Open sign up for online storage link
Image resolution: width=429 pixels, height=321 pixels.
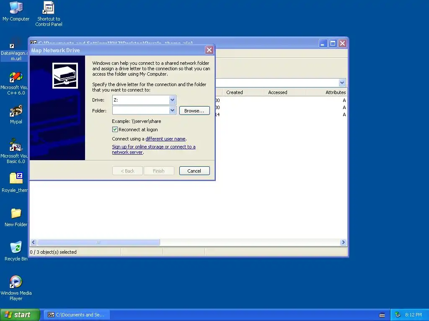153,149
